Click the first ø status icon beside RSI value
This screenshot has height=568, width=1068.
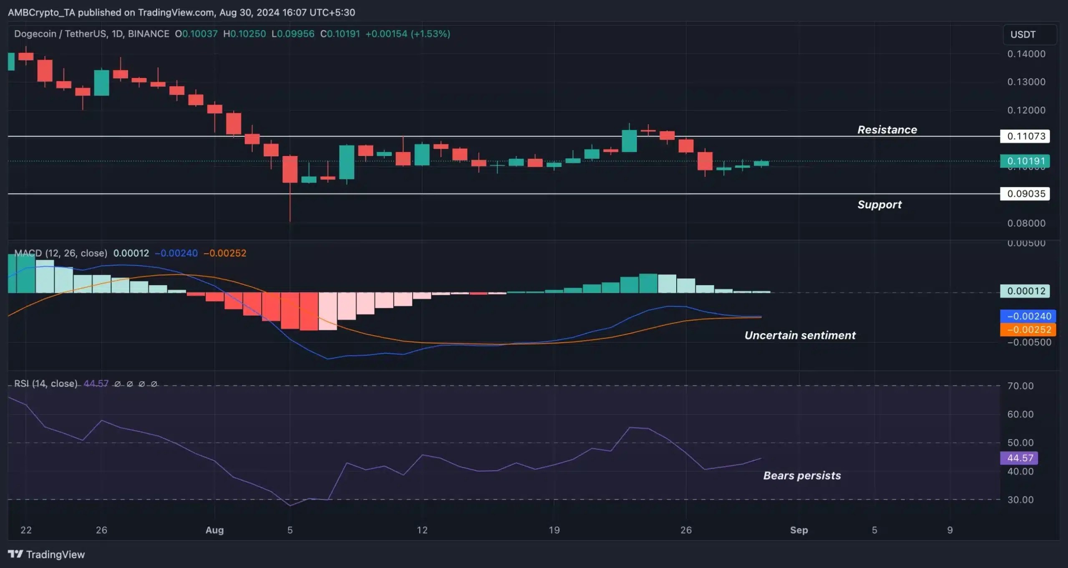(118, 384)
